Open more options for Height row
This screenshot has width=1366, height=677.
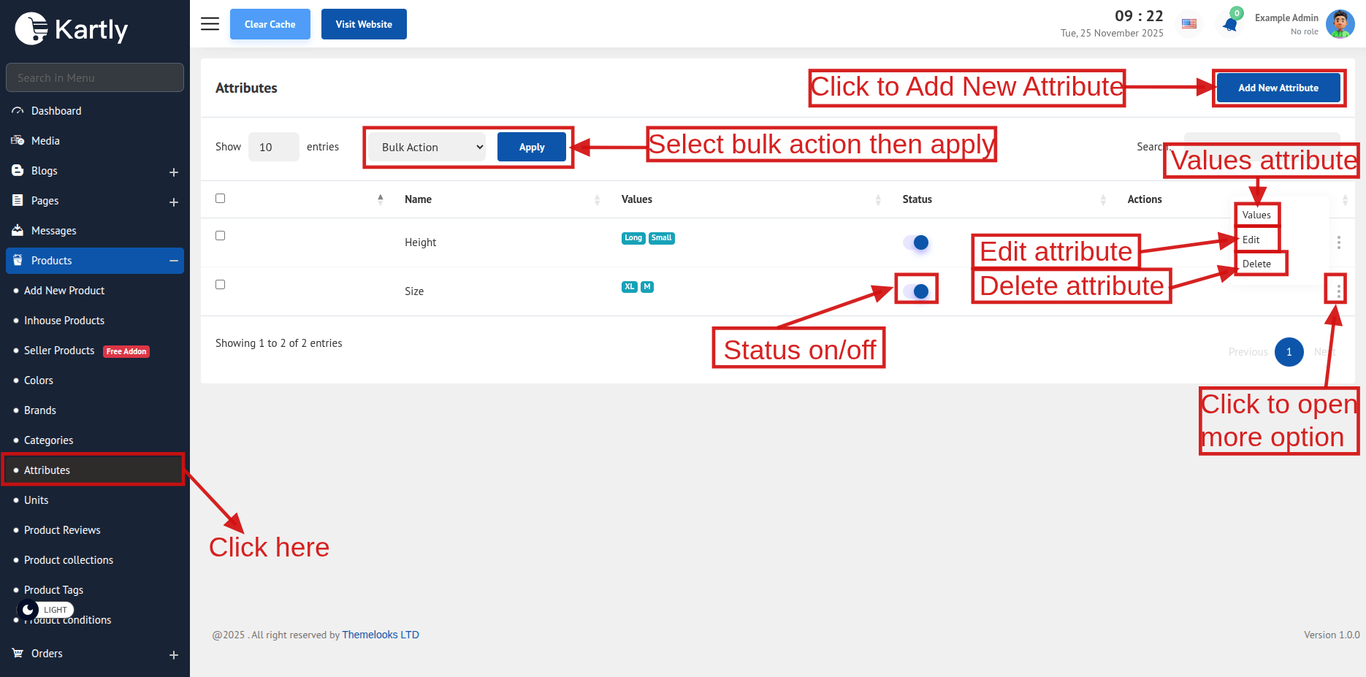tap(1338, 242)
